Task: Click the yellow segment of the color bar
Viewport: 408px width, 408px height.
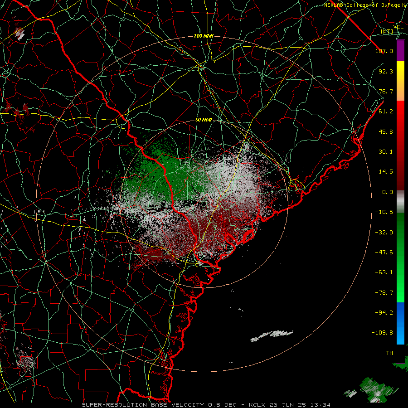Action: pyautogui.click(x=400, y=71)
